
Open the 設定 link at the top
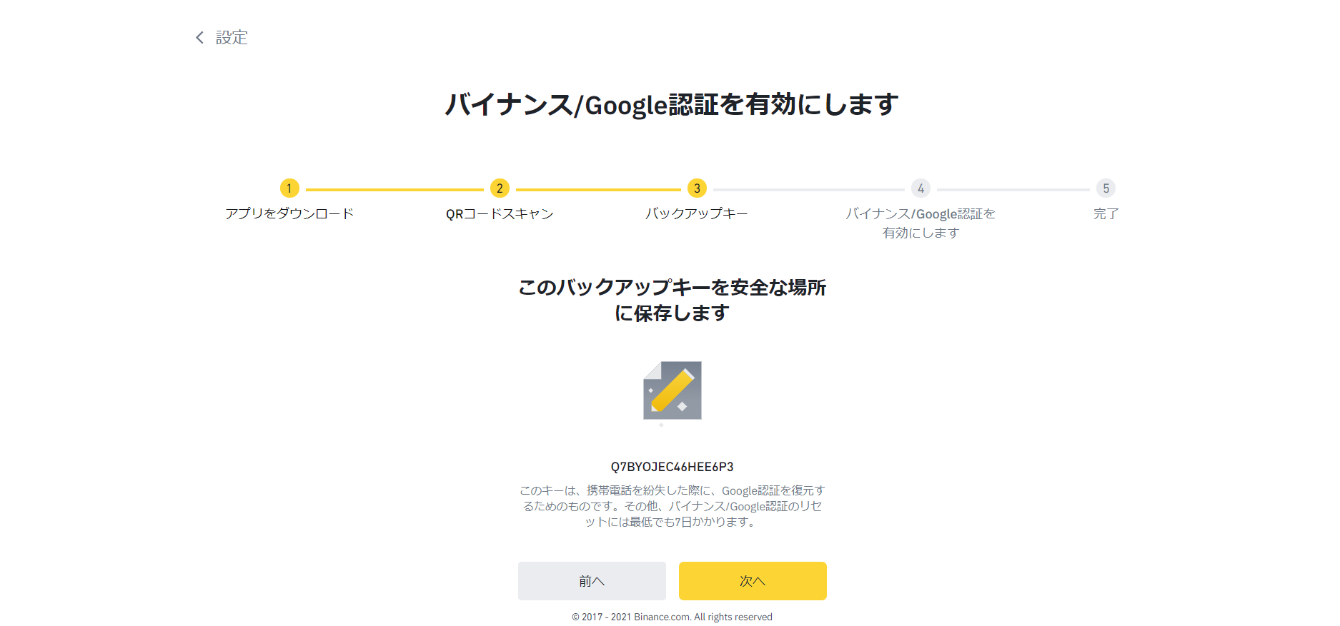click(x=232, y=37)
